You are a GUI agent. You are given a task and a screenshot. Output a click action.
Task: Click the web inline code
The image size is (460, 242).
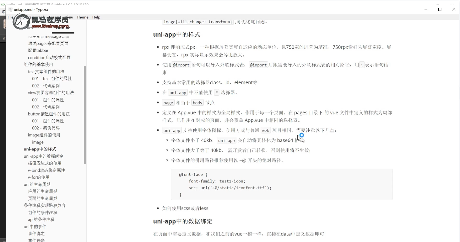(x=266, y=131)
